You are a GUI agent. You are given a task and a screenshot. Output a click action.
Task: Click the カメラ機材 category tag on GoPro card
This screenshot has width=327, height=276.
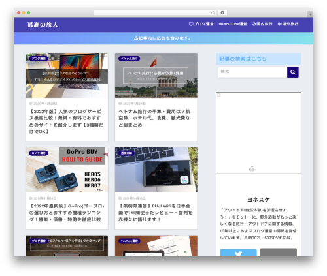(x=39, y=153)
